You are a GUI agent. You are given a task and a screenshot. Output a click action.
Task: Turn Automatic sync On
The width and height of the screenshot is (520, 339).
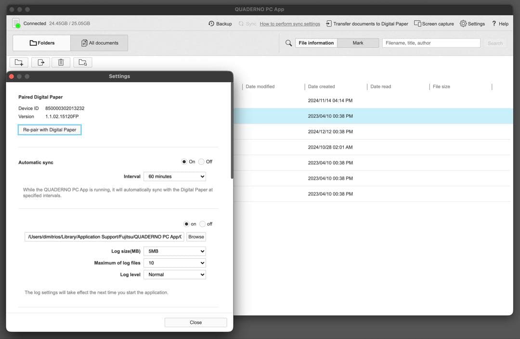click(x=184, y=162)
